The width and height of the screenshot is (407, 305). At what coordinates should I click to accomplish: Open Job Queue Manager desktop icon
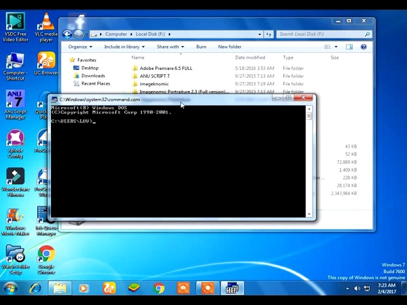[x=46, y=221]
